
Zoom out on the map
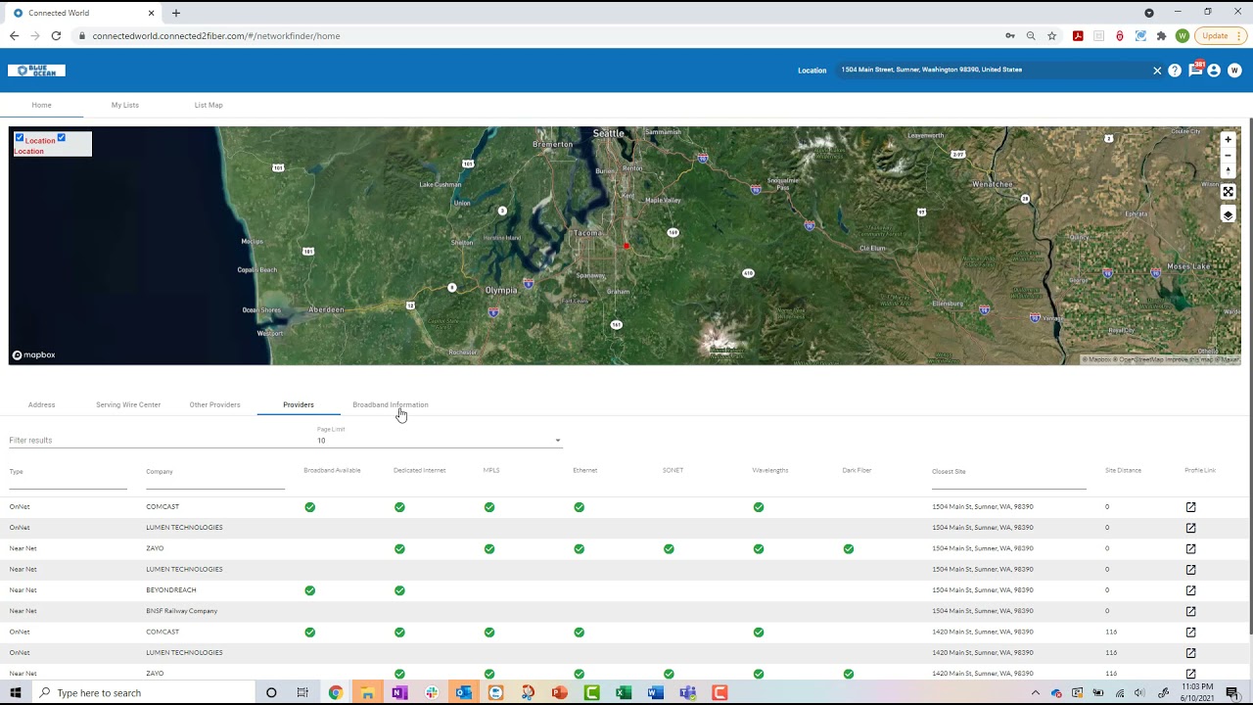(1228, 155)
